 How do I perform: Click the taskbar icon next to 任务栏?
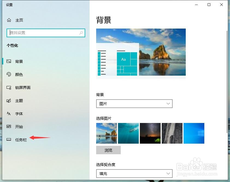(x=9, y=140)
